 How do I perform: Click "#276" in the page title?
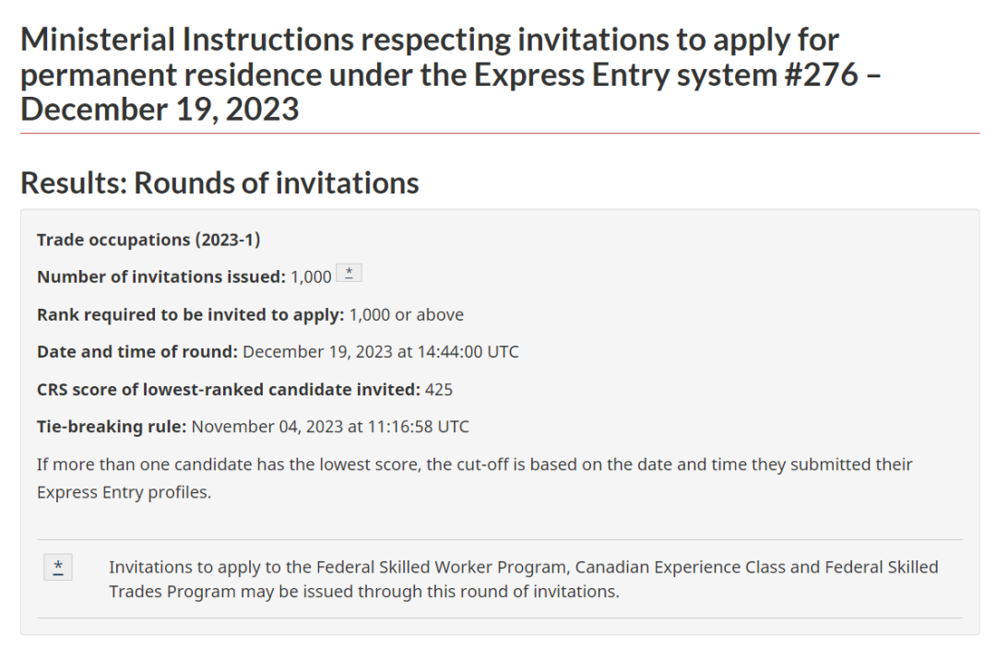(x=822, y=75)
